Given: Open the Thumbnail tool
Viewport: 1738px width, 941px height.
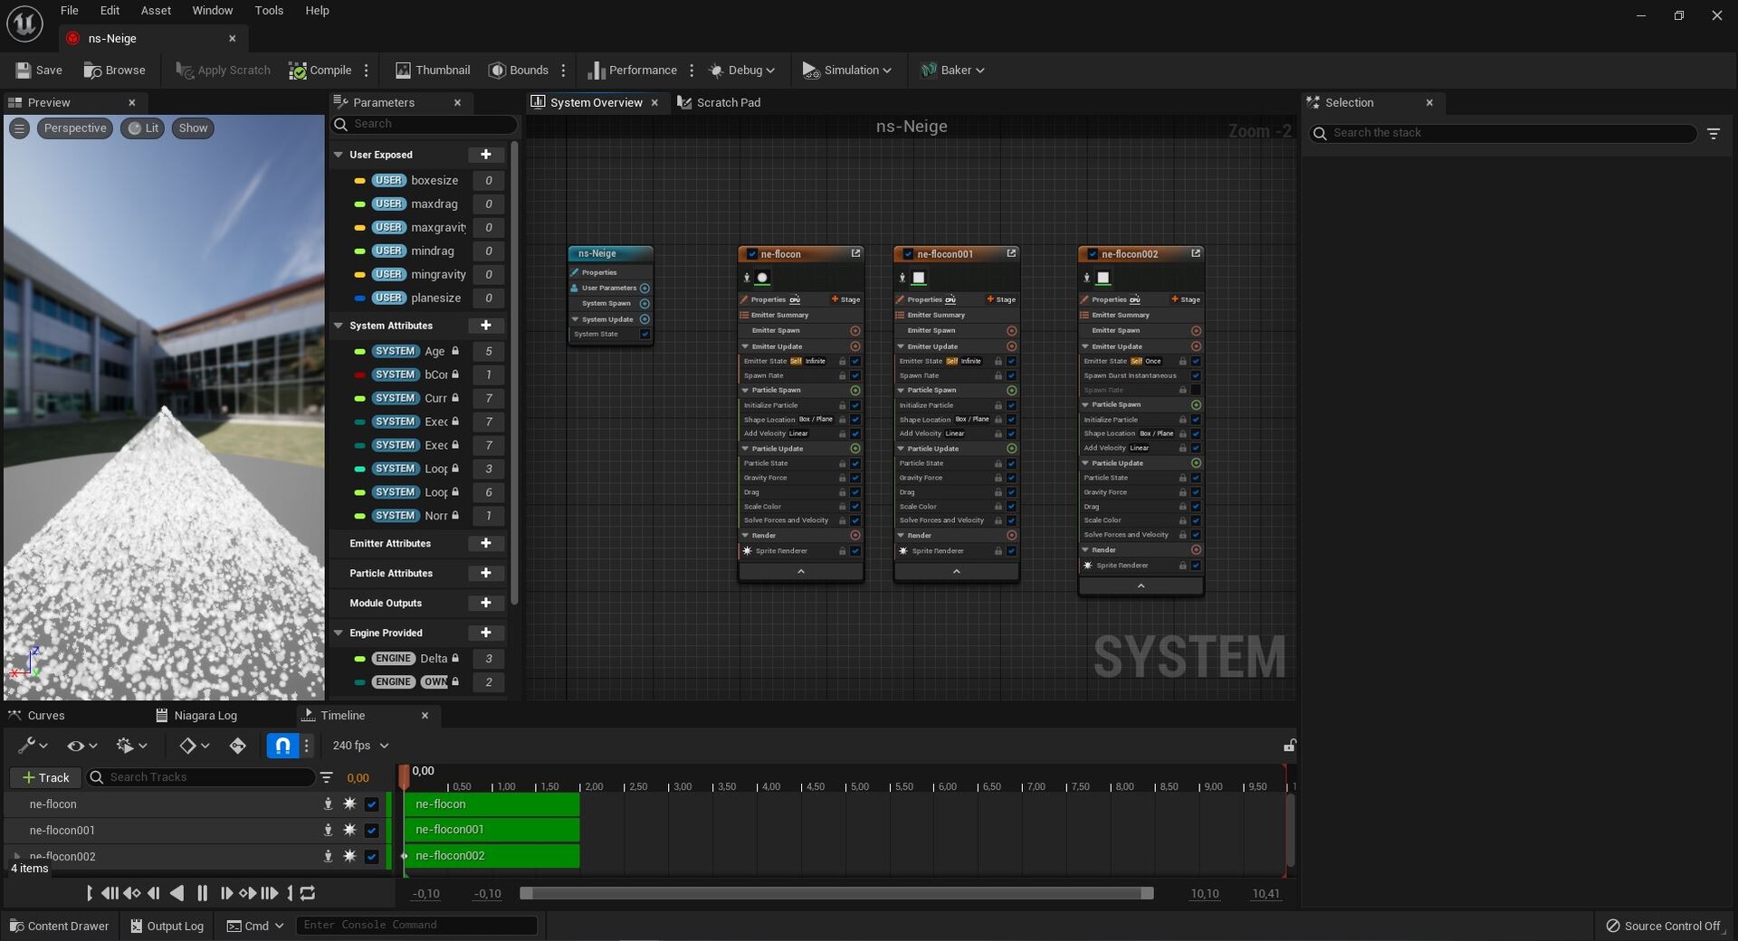Looking at the screenshot, I should click(x=432, y=70).
